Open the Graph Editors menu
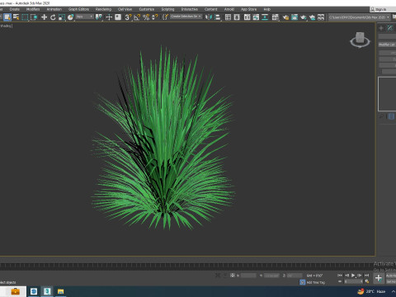 point(78,9)
